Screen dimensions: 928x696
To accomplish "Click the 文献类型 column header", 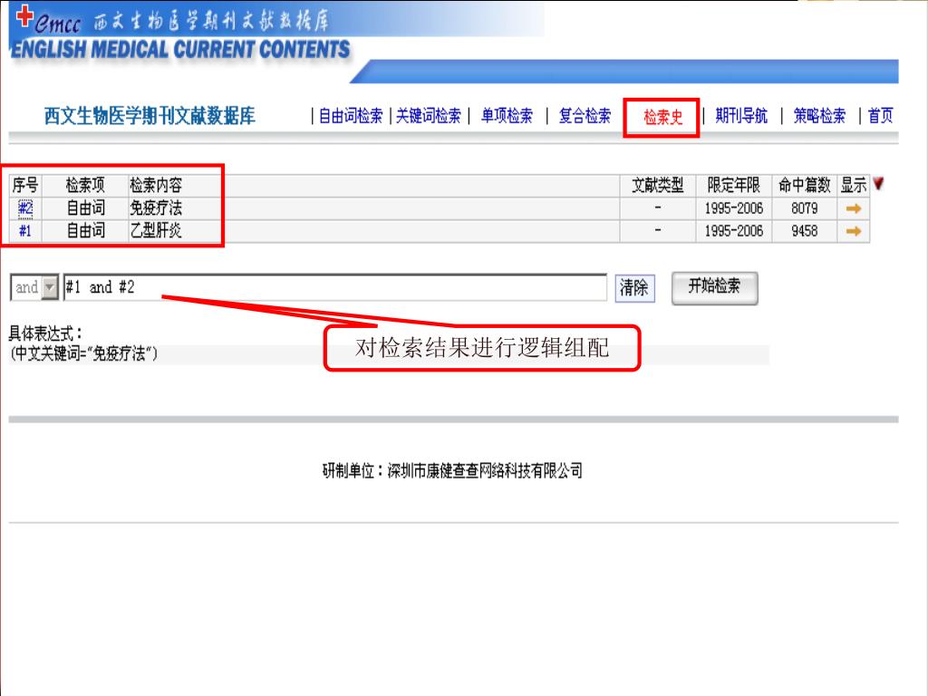I will click(x=658, y=185).
